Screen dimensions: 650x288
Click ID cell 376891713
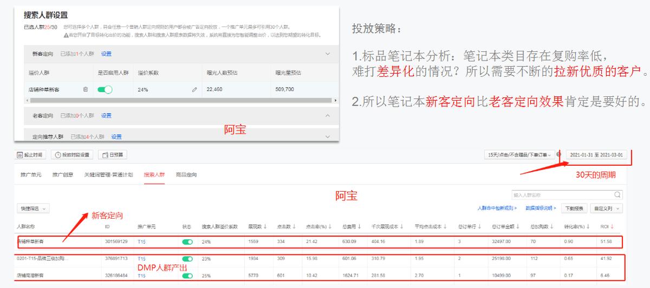pyautogui.click(x=116, y=259)
